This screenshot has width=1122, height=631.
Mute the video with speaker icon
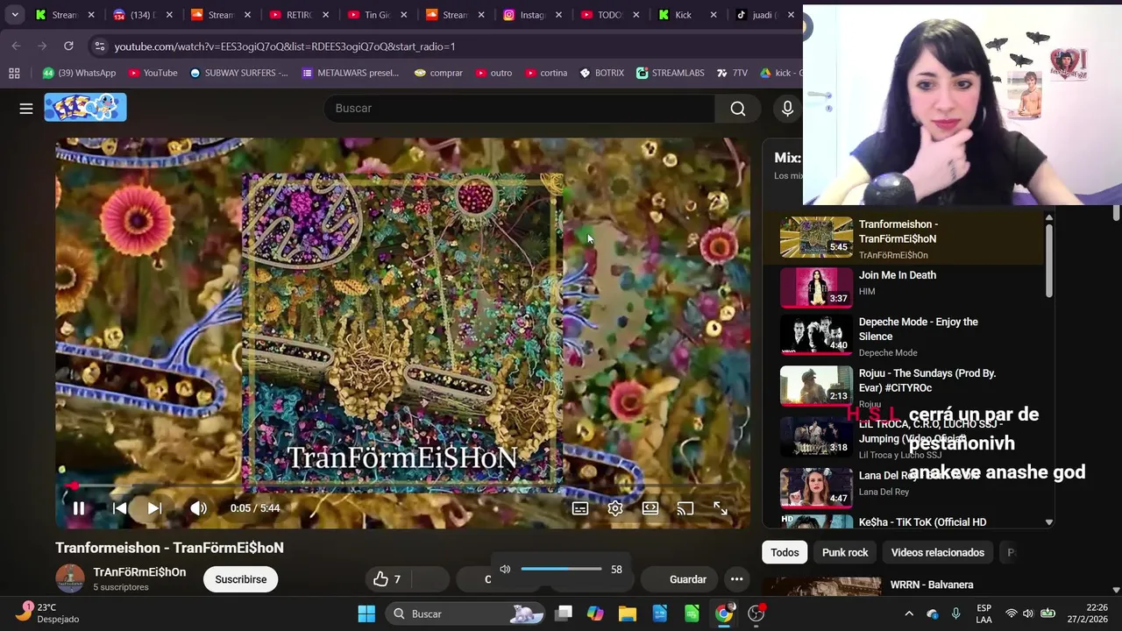point(199,508)
